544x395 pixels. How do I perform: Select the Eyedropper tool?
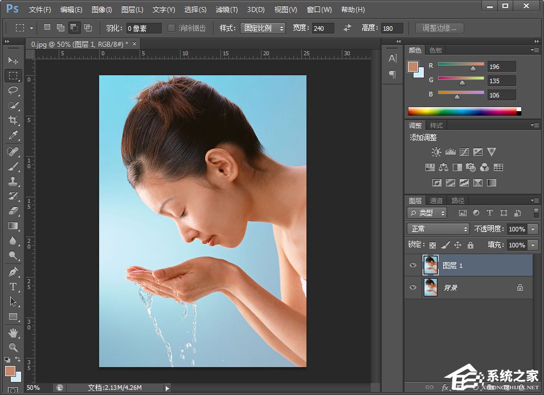[x=13, y=135]
